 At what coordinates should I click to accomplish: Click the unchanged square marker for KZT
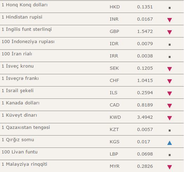click(x=170, y=130)
